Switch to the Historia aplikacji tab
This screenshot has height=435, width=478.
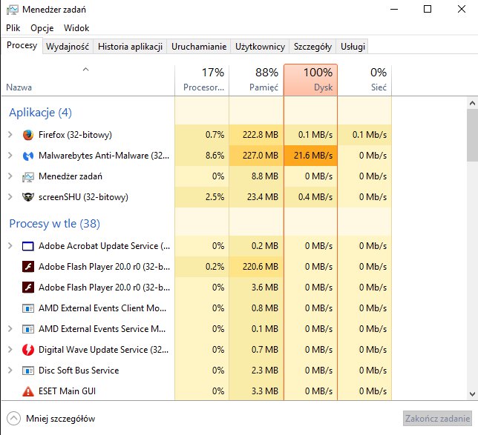click(x=130, y=47)
